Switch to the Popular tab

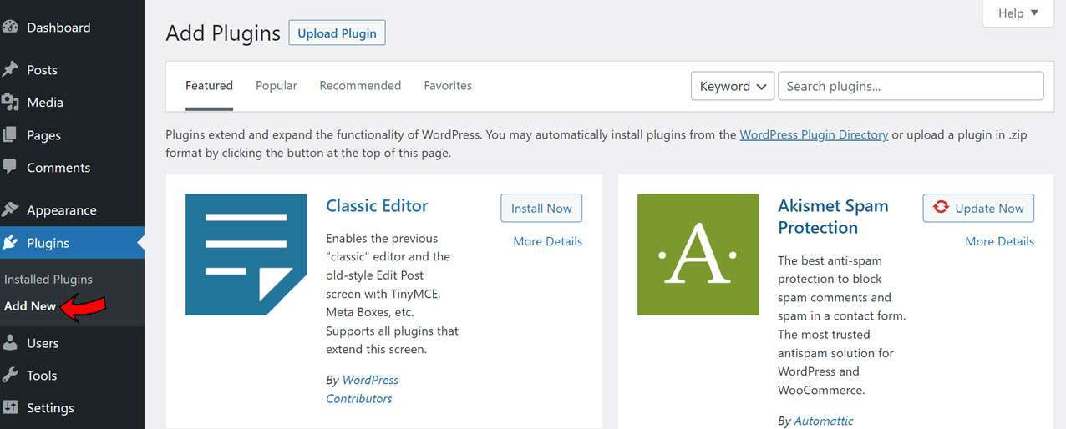pyautogui.click(x=277, y=85)
